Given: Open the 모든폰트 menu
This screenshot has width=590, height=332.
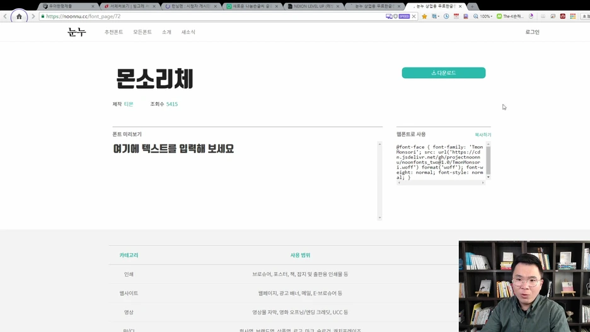Looking at the screenshot, I should [142, 32].
